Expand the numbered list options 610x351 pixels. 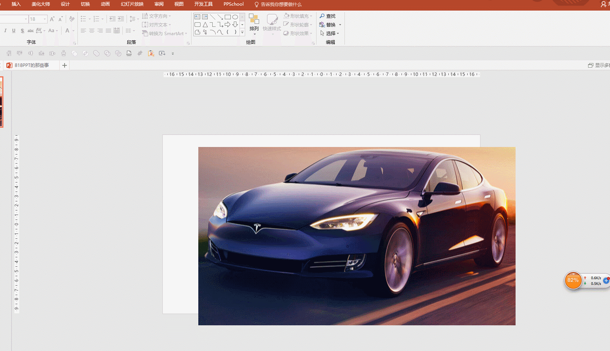pos(102,19)
